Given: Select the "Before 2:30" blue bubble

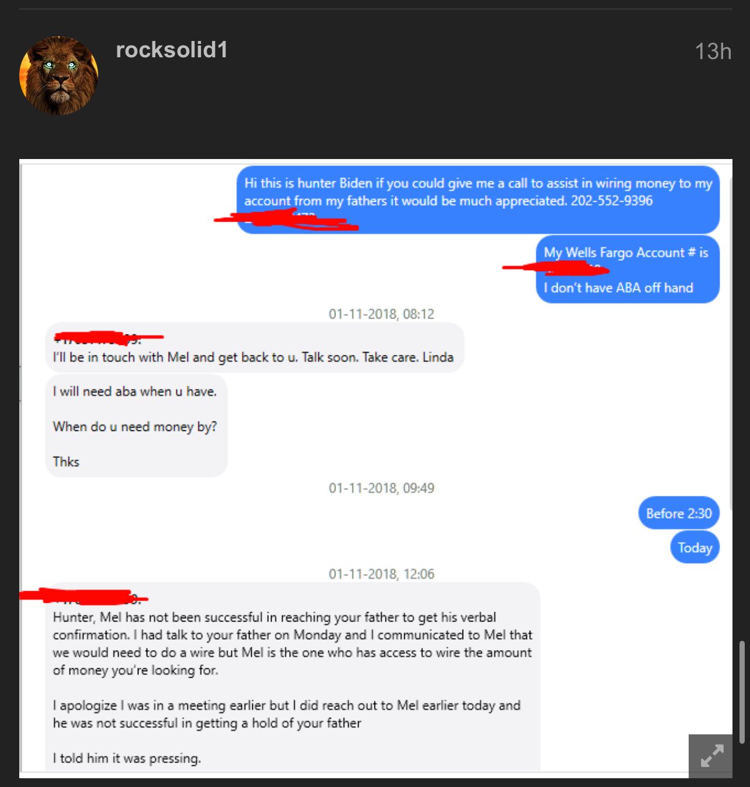Looking at the screenshot, I should [x=679, y=513].
